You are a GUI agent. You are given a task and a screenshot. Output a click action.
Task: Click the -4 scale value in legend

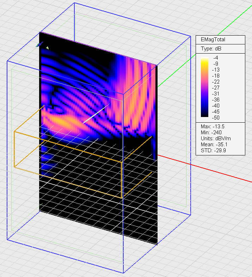pyautogui.click(x=216, y=58)
